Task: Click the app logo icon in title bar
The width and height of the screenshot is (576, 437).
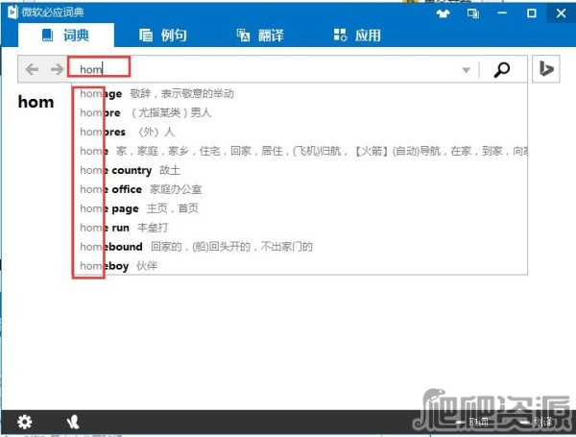Action: (12, 12)
